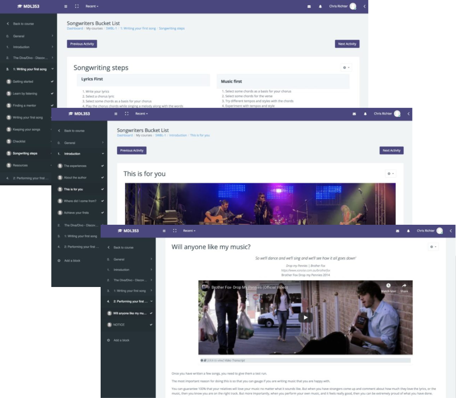The image size is (458, 398).
Task: Click user avatar in 'Will anyone like my music?' window
Action: point(440,231)
